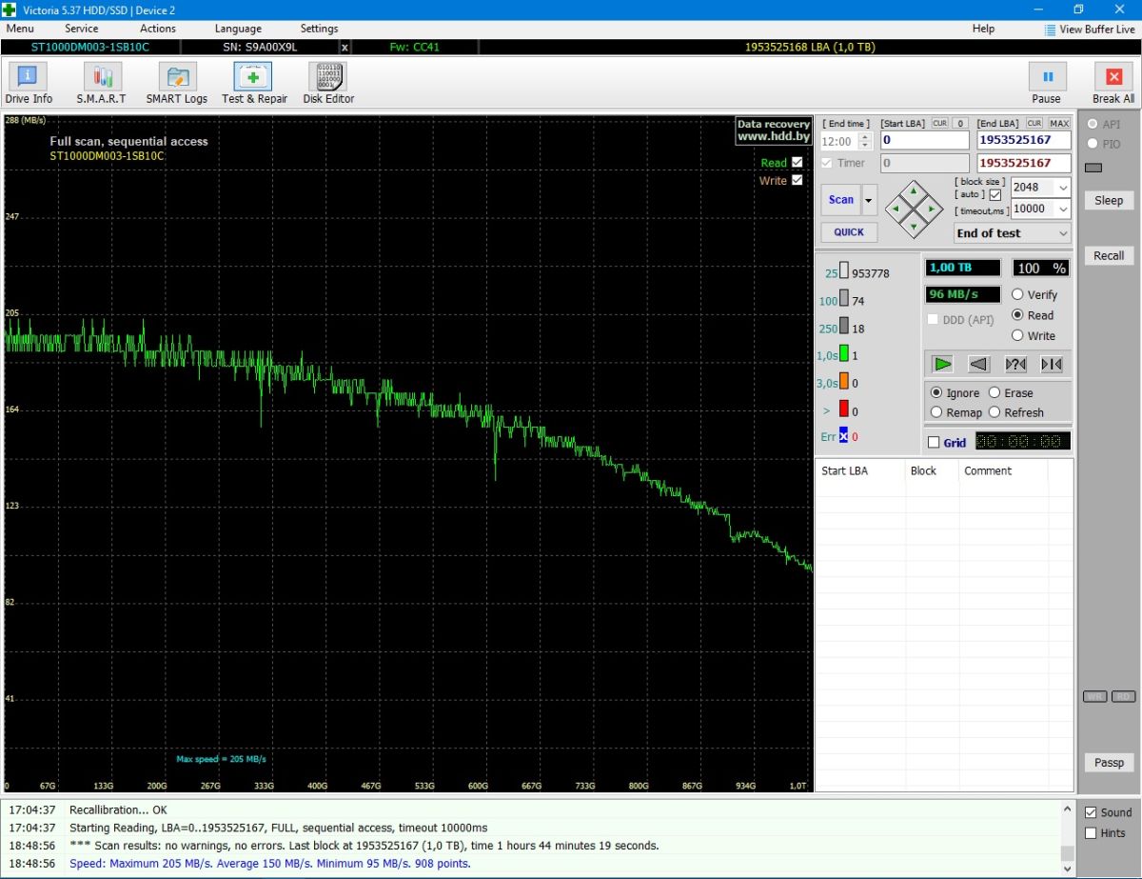
Task: Click the Scan button
Action: 841,200
